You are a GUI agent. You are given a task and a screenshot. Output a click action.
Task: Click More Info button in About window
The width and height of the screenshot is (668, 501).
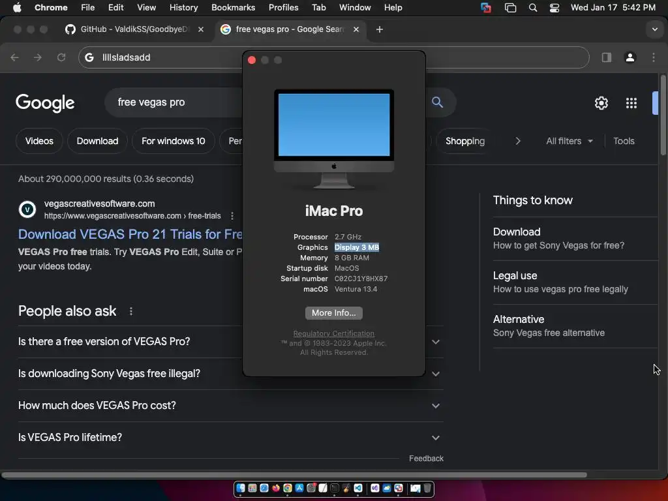[x=333, y=312]
